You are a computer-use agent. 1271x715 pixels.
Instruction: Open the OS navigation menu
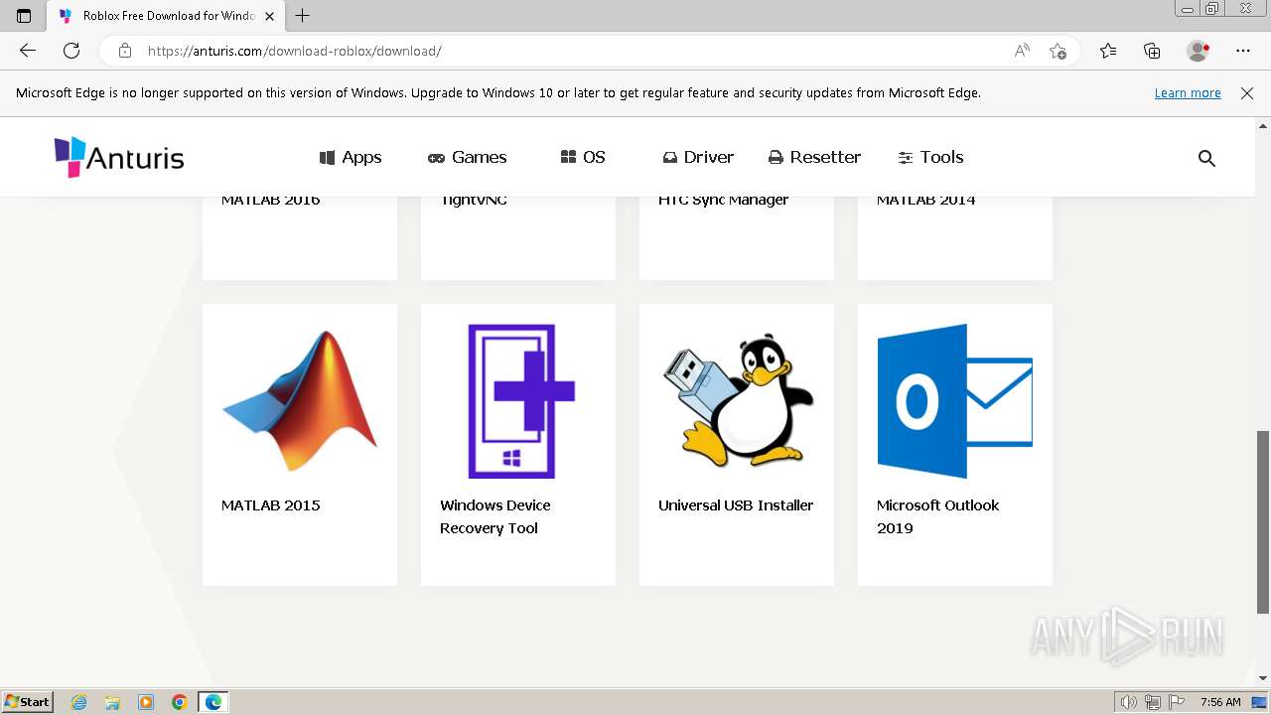(x=583, y=157)
